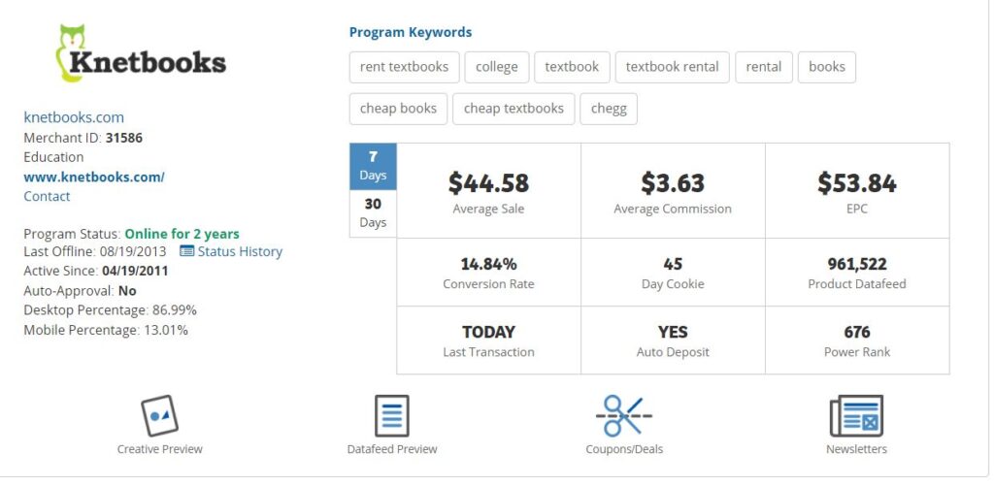Viewport: 994px width, 486px height.
Task: Click the Contact link
Action: (x=47, y=196)
